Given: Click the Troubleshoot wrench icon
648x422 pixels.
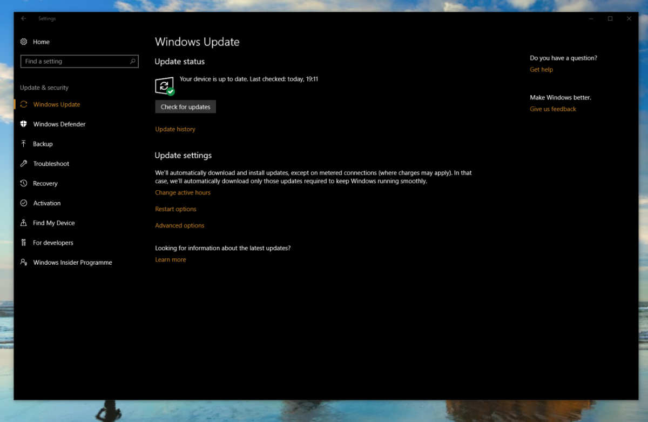Looking at the screenshot, I should (x=24, y=163).
